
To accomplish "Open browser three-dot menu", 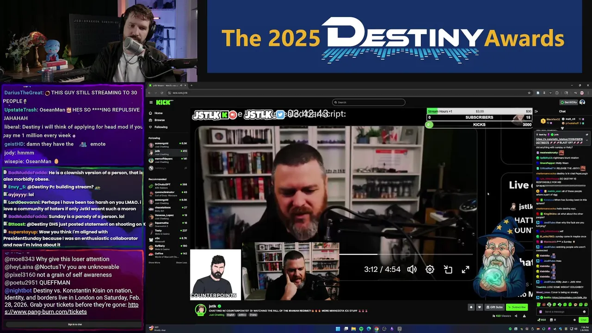I will [588, 93].
